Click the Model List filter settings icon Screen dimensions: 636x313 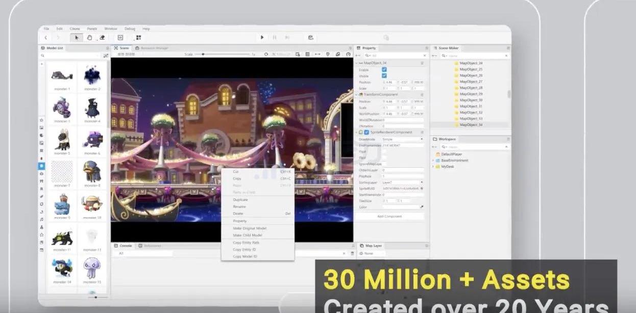pyautogui.click(x=106, y=56)
